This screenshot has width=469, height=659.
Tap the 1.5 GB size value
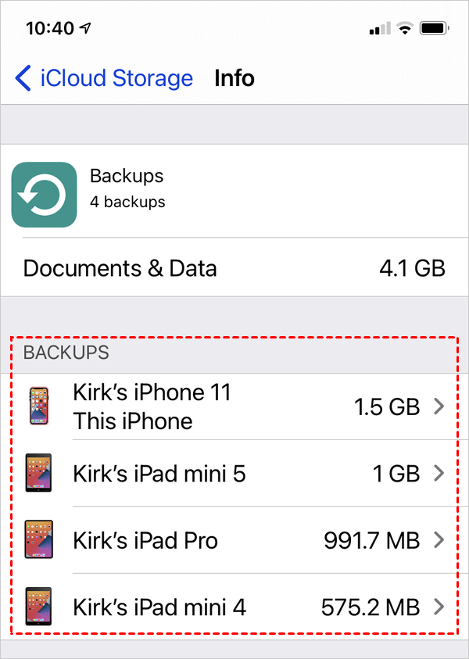pyautogui.click(x=386, y=407)
